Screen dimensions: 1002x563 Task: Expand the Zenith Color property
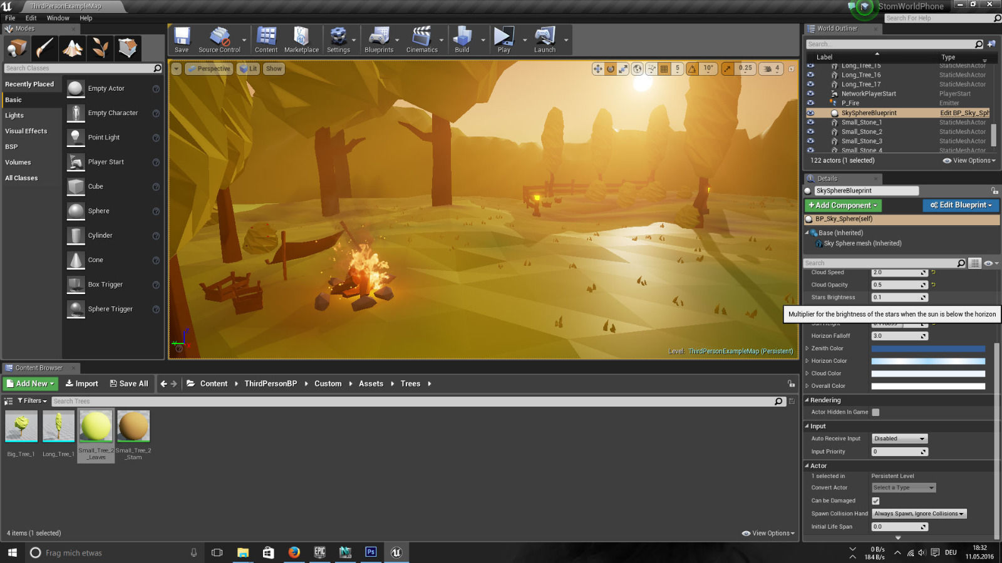807,348
